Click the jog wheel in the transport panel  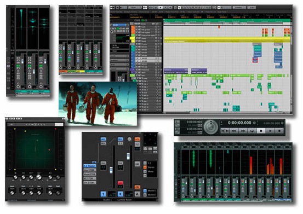pos(211,127)
